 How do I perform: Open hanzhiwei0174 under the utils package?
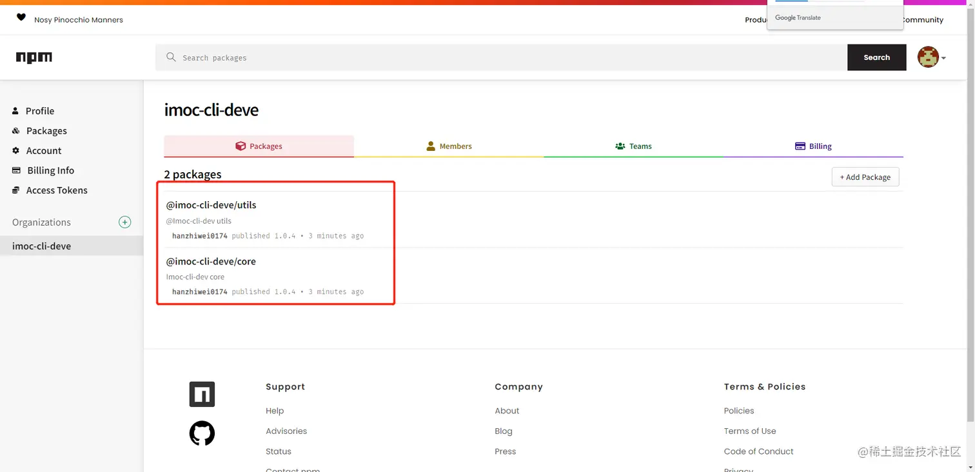pyautogui.click(x=200, y=236)
